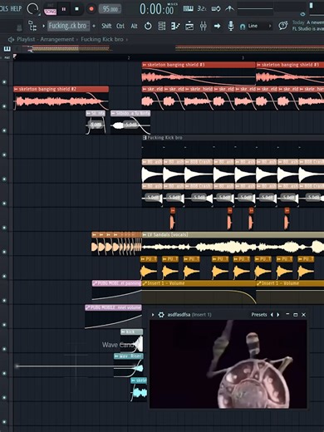
Task: Expand arrow after Fucking Kick bro breadcrumb
Action: [127, 39]
